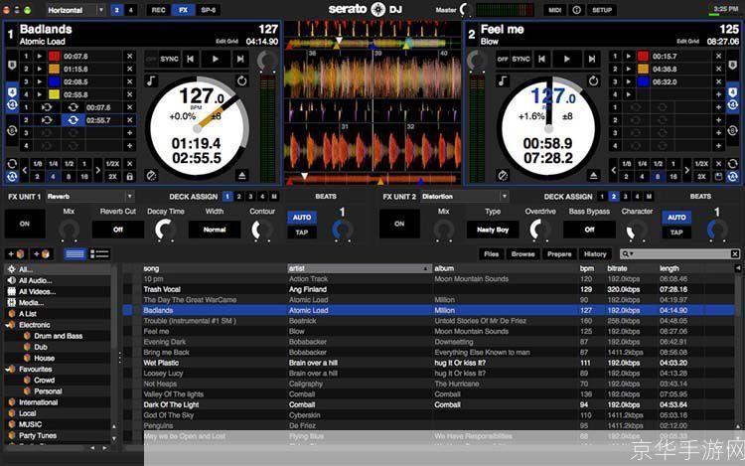Play deck 1 track Badlands
Viewport: 745px width, 466px height.
pyautogui.click(x=216, y=59)
